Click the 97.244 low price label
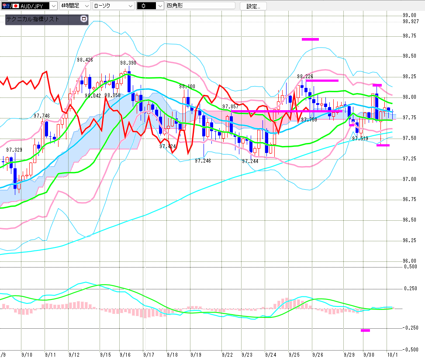Viewport: 425px width, 358px height. (x=250, y=161)
